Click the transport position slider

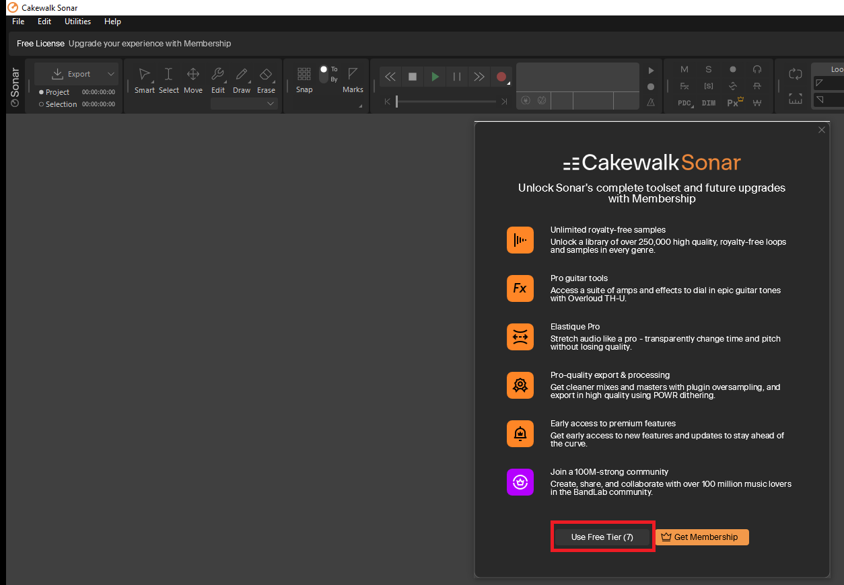(x=446, y=102)
